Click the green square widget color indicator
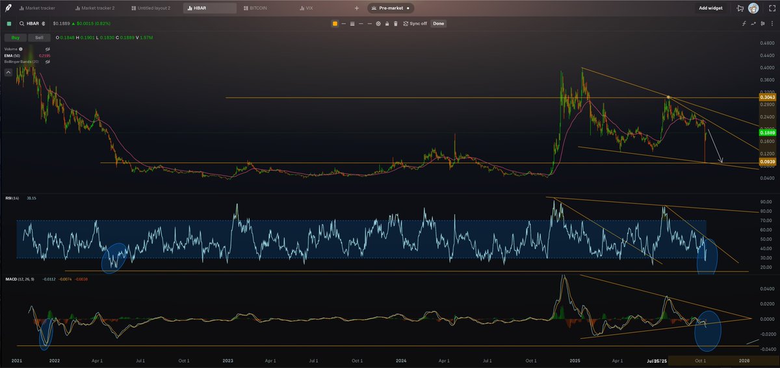780x368 pixels. click(8, 23)
